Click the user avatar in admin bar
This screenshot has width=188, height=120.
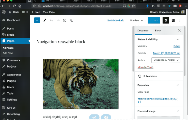point(183,12)
